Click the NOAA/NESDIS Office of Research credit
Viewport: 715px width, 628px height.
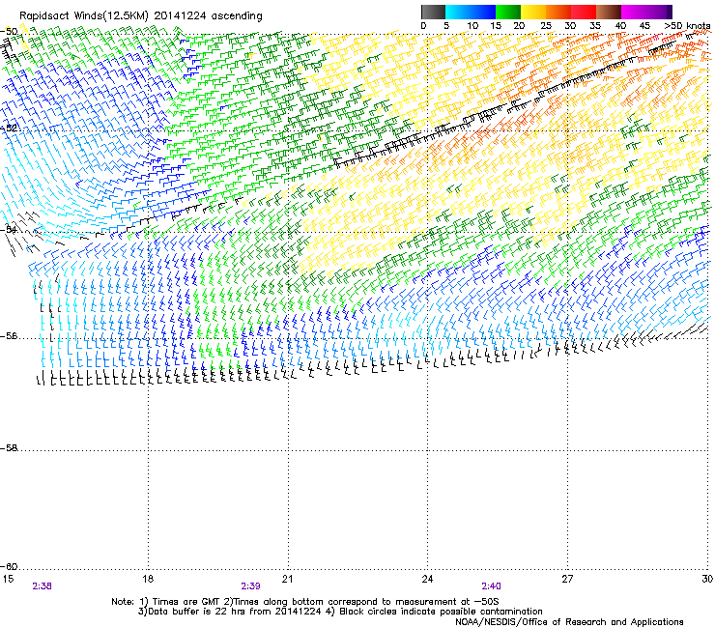569,622
